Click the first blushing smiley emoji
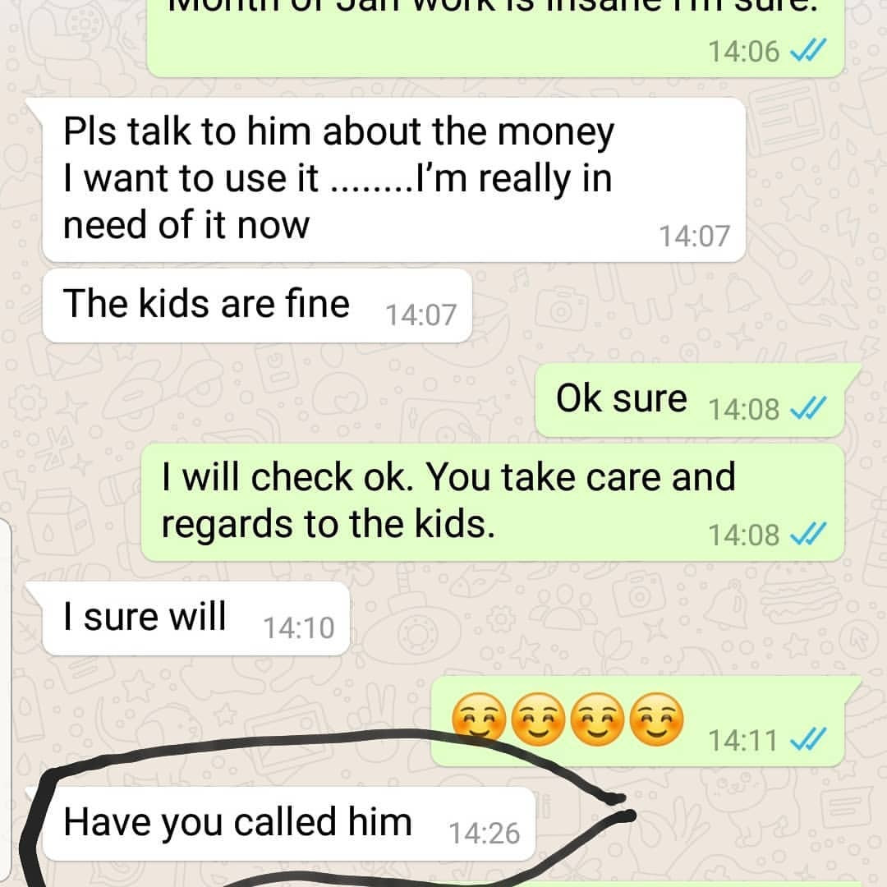The height and width of the screenshot is (887, 887). [479, 718]
